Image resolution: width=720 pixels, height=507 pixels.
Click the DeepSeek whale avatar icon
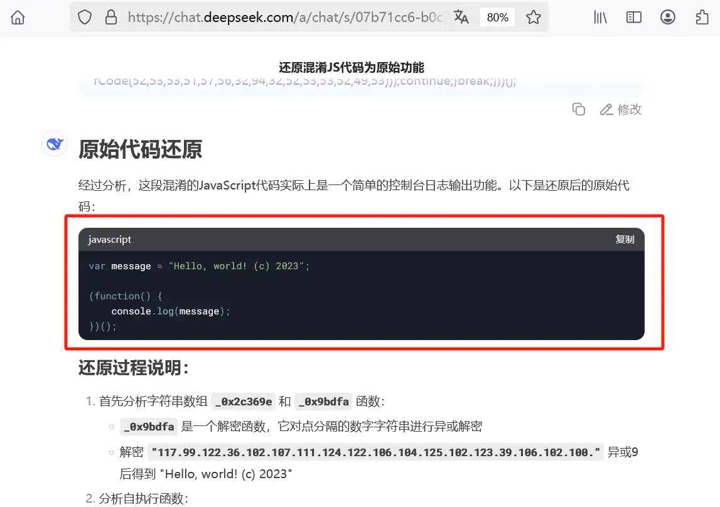[55, 144]
